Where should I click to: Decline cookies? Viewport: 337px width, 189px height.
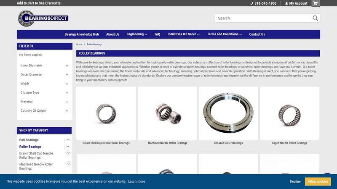295,181
